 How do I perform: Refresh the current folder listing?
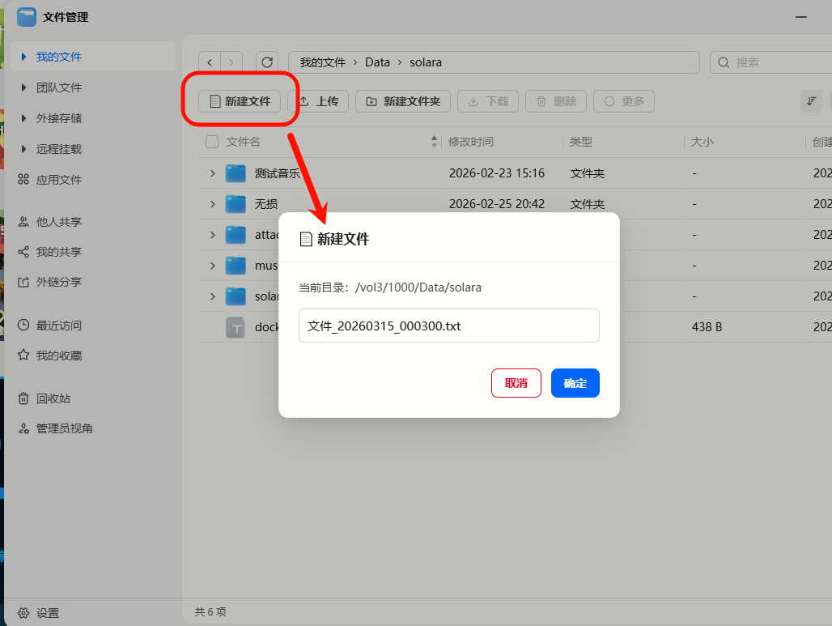pyautogui.click(x=267, y=62)
